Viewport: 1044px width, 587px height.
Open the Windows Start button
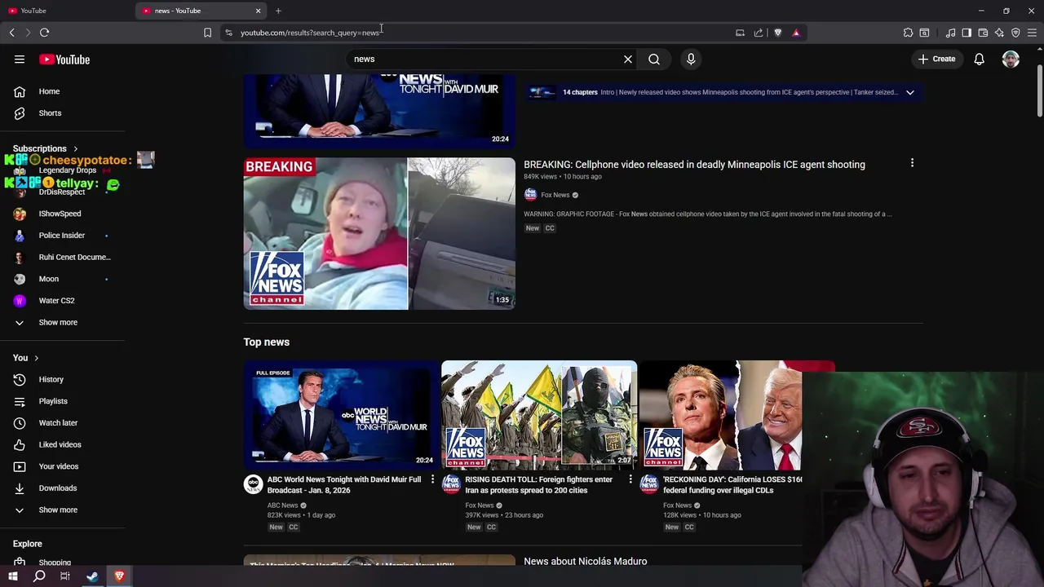tap(13, 576)
